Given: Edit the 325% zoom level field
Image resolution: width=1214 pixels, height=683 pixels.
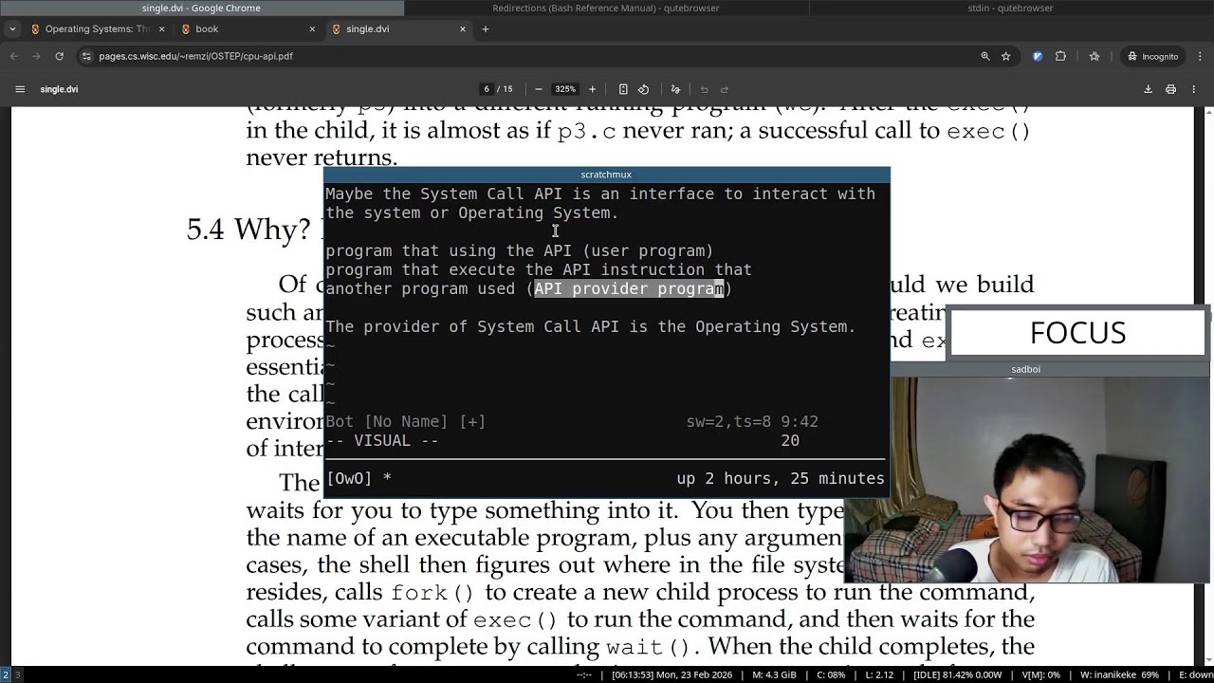Looking at the screenshot, I should (x=565, y=89).
